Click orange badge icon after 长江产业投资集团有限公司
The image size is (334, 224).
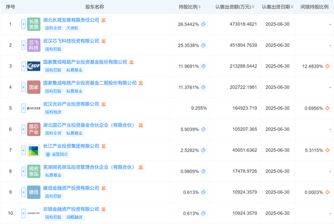[103, 146]
